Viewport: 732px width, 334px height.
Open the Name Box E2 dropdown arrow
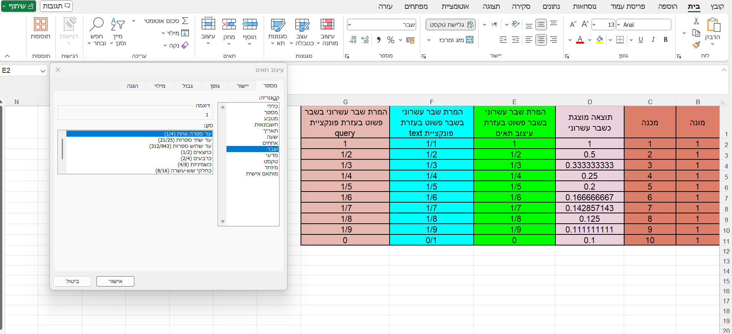(43, 71)
